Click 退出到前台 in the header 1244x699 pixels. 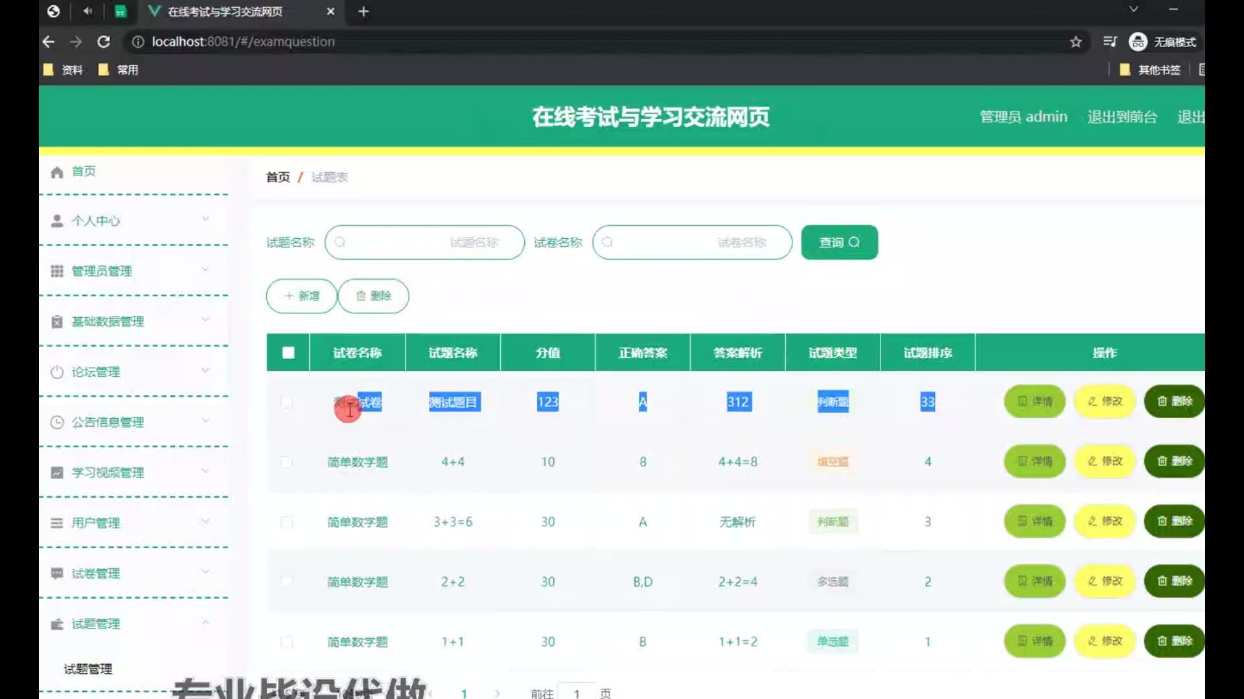click(1122, 117)
